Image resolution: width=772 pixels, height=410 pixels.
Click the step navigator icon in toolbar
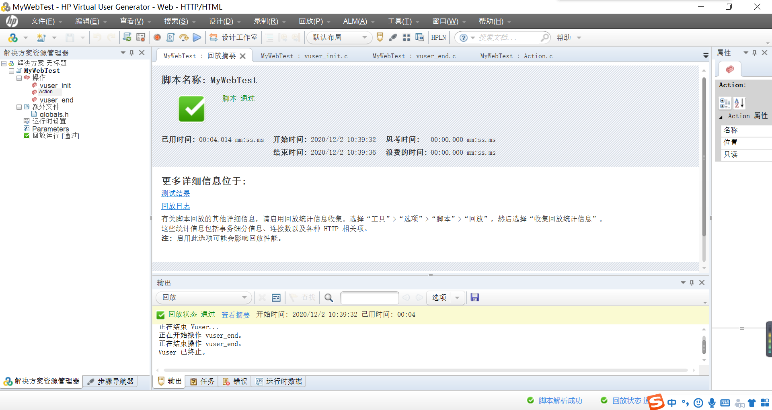coord(393,37)
